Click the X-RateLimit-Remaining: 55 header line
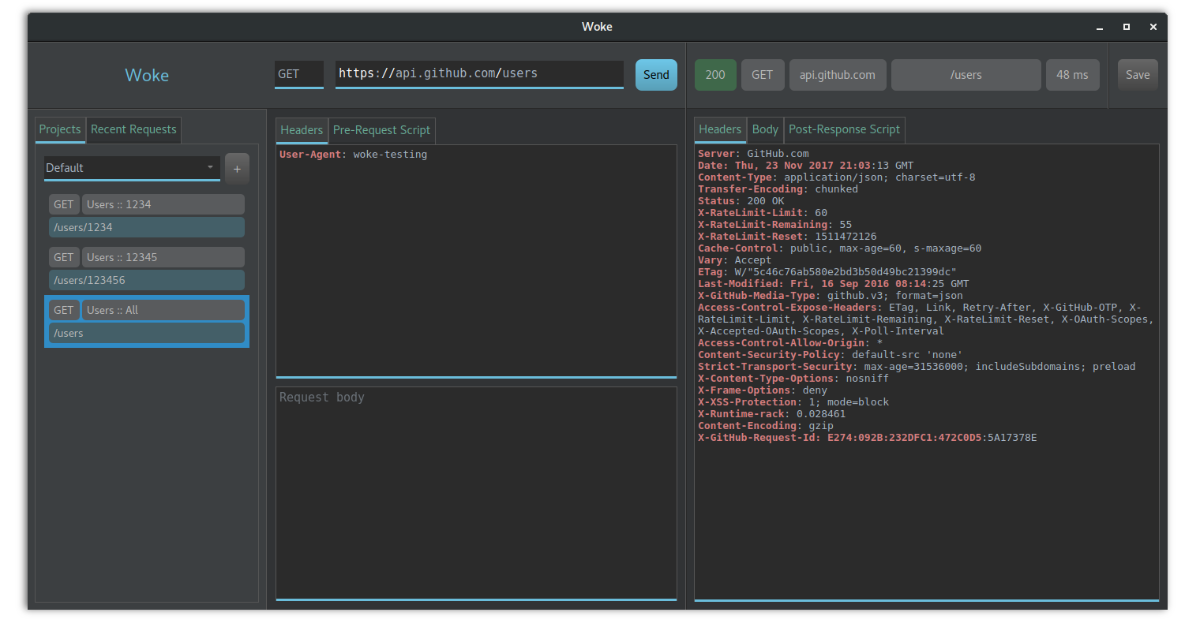The height and width of the screenshot is (631, 1200). (775, 225)
